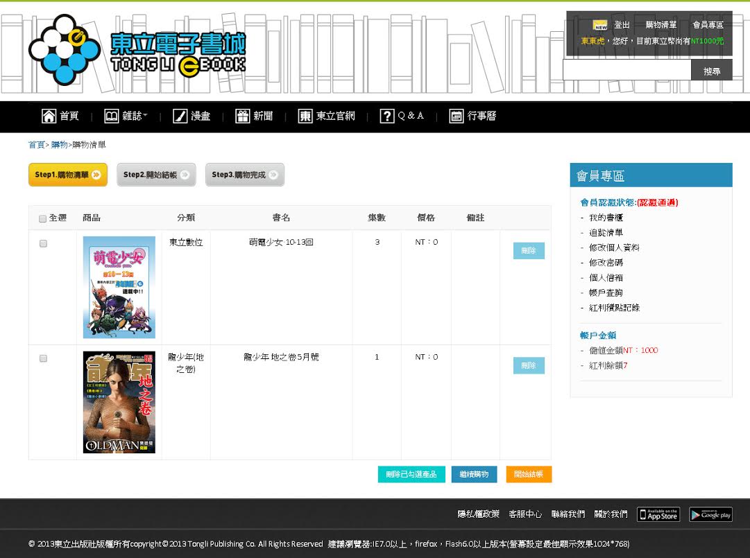This screenshot has height=558, width=750.
Task: Expand the 雜誌 dropdown menu arrow
Action: point(146,116)
